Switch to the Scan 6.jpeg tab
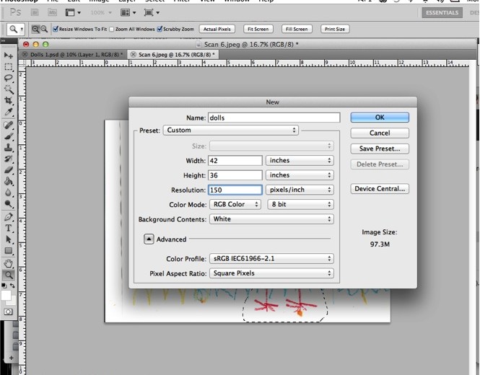This screenshot has width=480, height=375. pos(177,55)
